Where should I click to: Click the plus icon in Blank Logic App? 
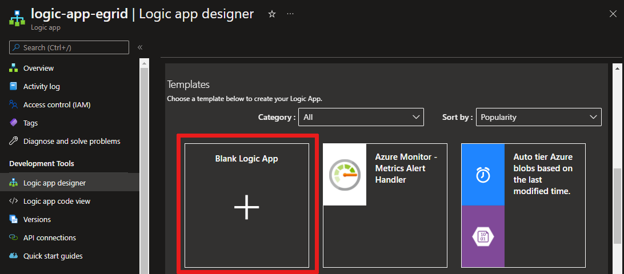pyautogui.click(x=247, y=207)
